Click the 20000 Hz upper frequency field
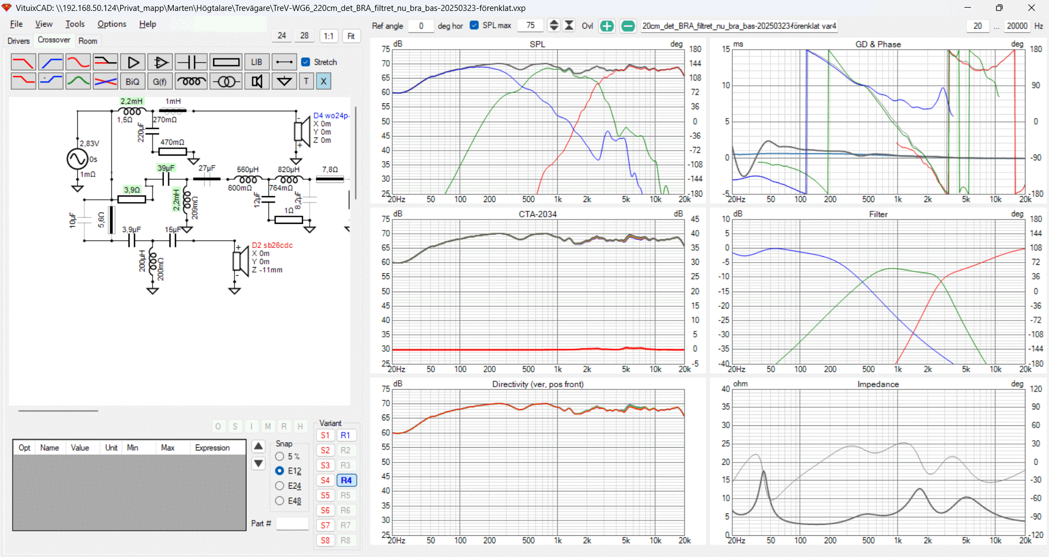 click(1017, 26)
